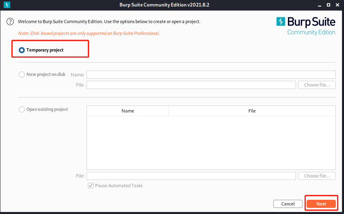The height and width of the screenshot is (214, 344).
Task: Close the Burp Suite window
Action: click(x=337, y=5)
